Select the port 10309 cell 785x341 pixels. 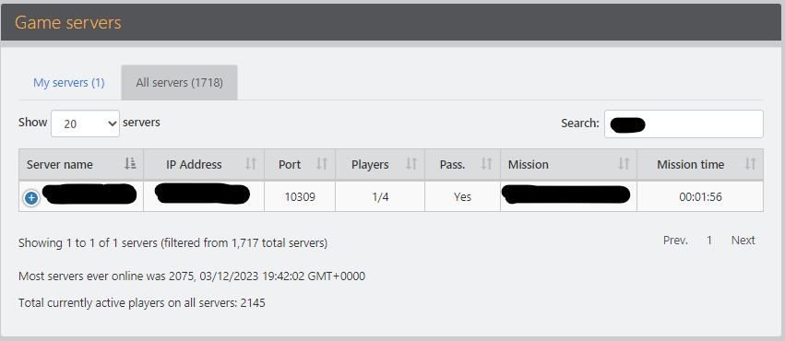click(300, 196)
